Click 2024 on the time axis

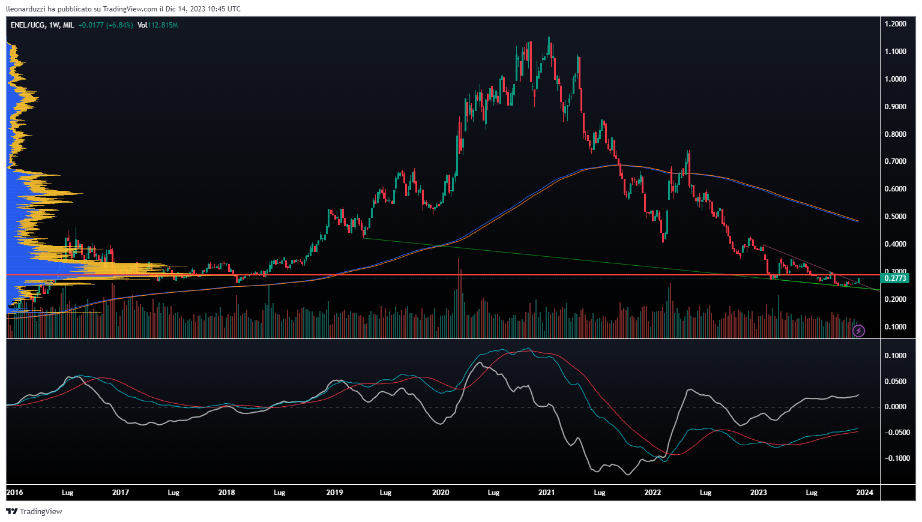[864, 493]
